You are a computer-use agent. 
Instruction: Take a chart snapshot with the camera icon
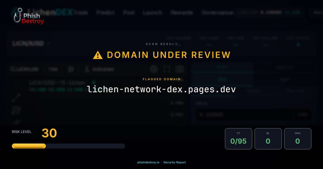coord(180,69)
